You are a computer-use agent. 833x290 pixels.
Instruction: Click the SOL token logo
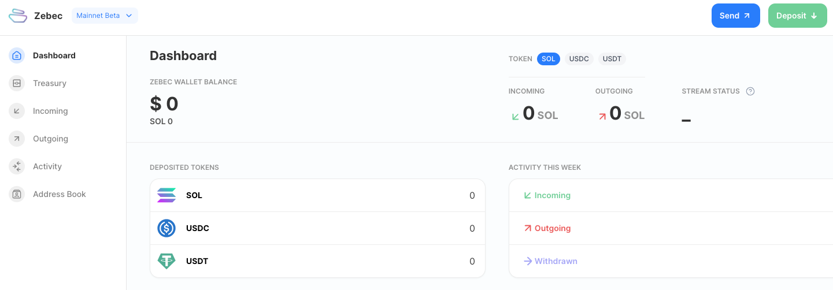(x=166, y=195)
